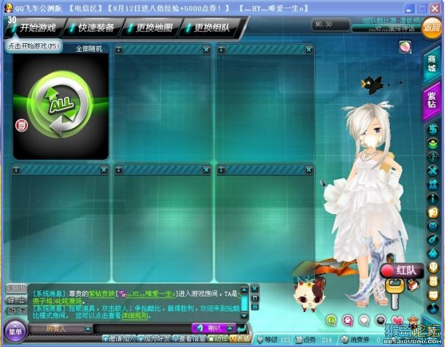Close the chat panel with the X
445x347 pixels.
[255, 288]
